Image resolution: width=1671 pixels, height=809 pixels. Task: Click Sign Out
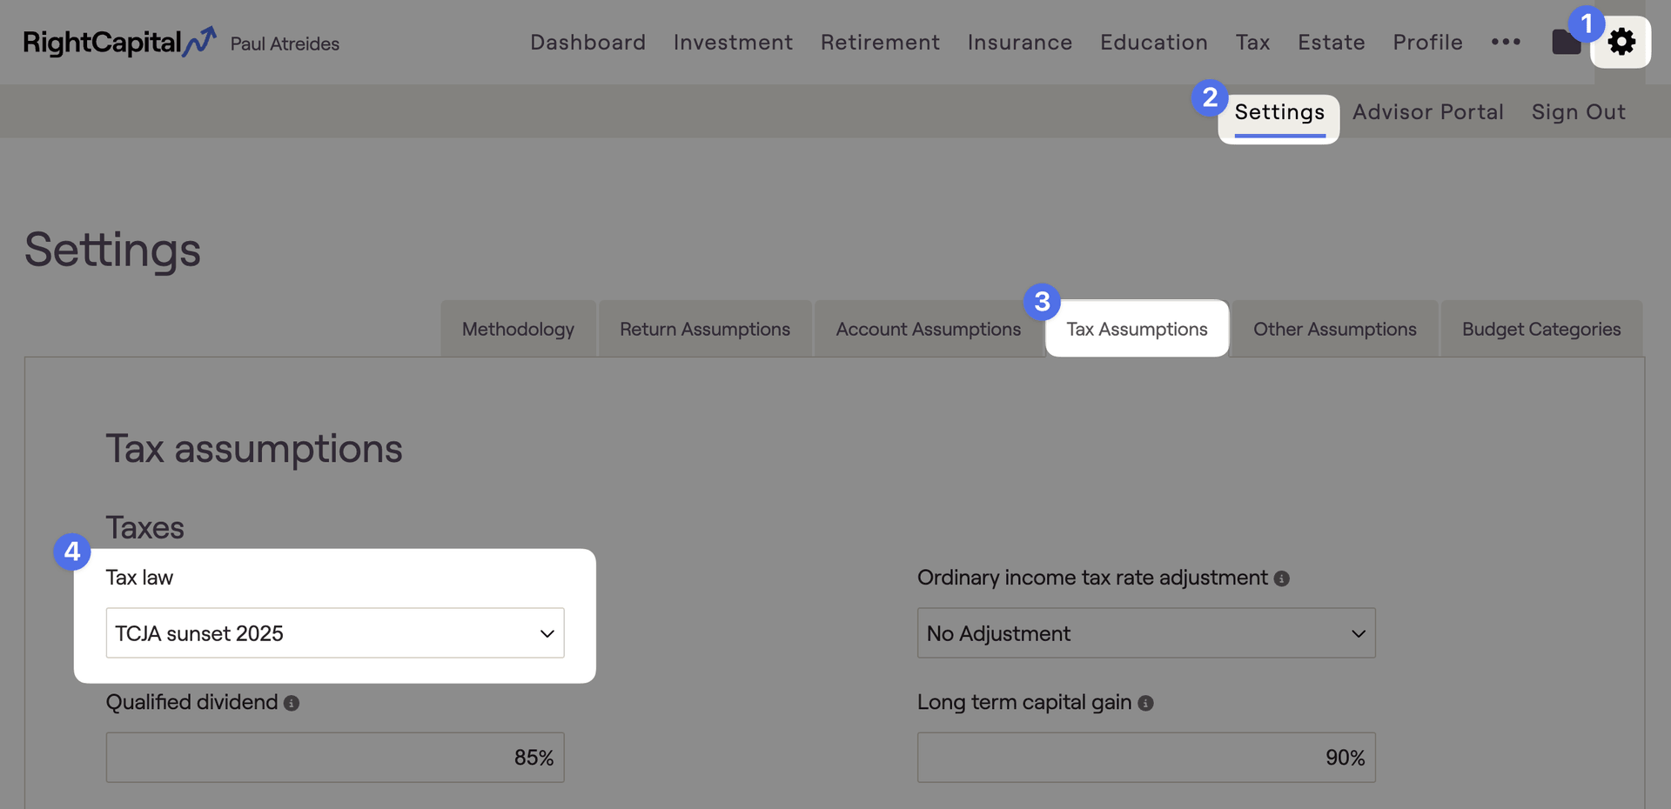point(1579,112)
